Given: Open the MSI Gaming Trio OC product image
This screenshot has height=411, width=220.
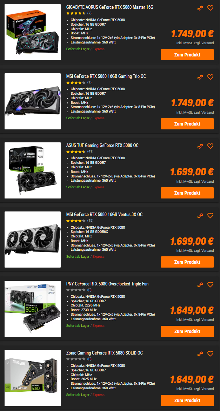Looking at the screenshot, I should 33,101.
